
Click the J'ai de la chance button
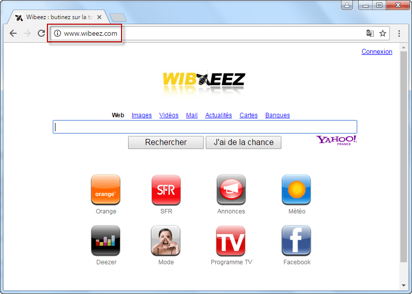pyautogui.click(x=244, y=142)
